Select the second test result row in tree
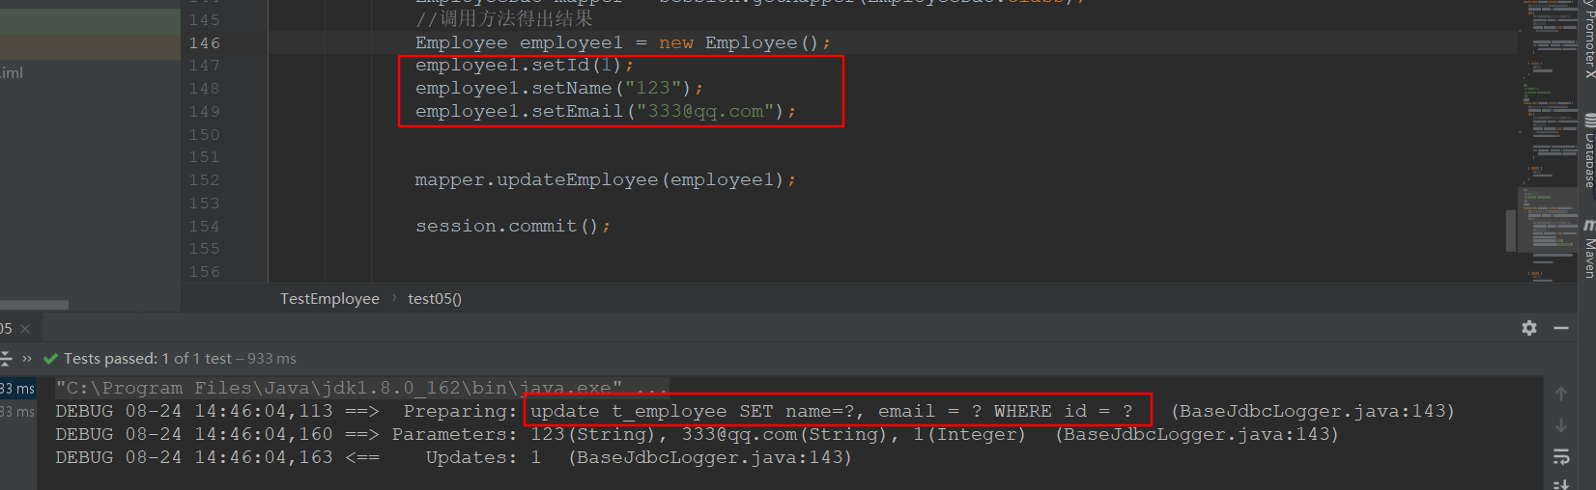The image size is (1596, 490). tap(18, 412)
